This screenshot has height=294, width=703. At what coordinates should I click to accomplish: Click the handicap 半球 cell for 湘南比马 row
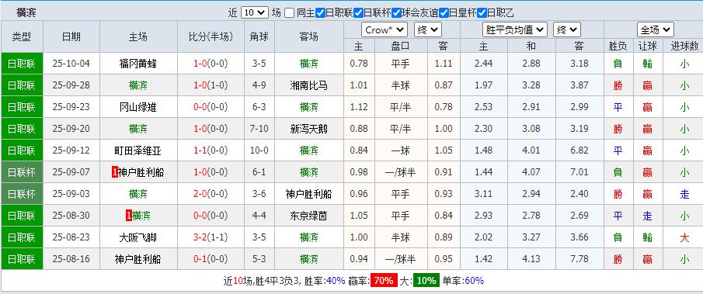400,85
